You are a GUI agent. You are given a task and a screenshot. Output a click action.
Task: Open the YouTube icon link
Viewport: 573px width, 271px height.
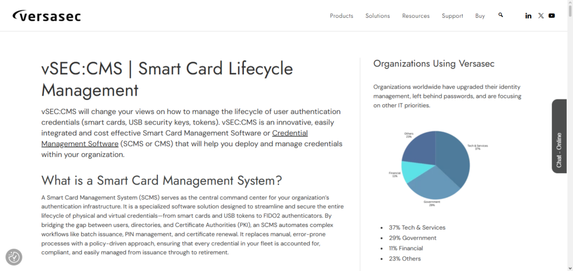[552, 16]
